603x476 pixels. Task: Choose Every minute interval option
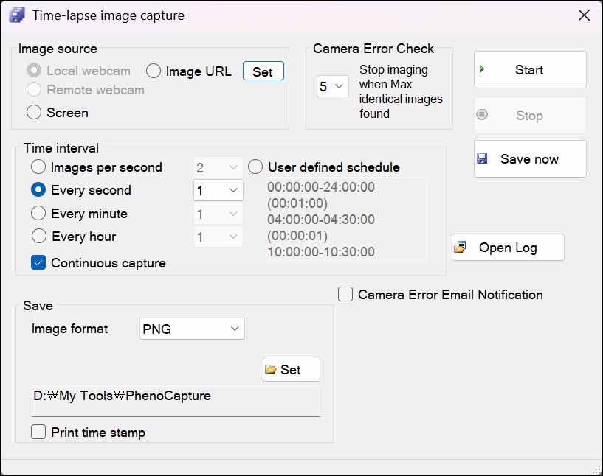(x=38, y=213)
